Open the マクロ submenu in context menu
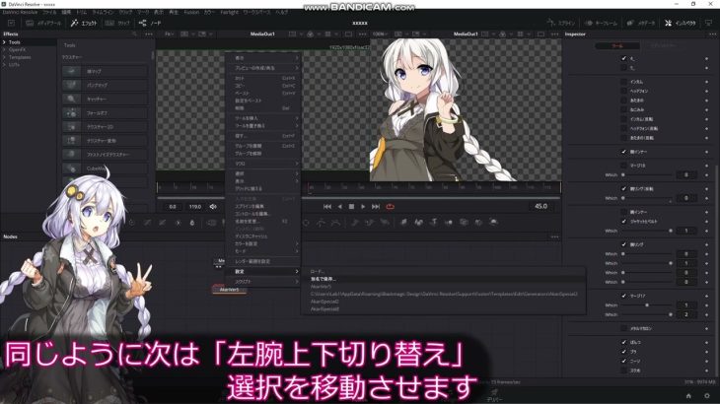The height and width of the screenshot is (404, 720). click(x=265, y=164)
